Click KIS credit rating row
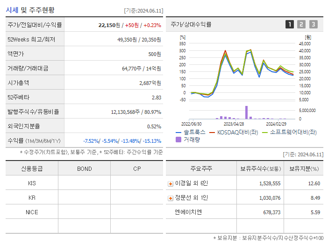 [x=84, y=183]
